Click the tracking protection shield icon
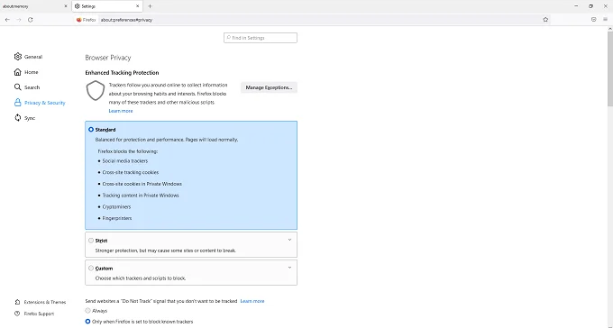Screen dimensions: 613x328 (x=96, y=90)
